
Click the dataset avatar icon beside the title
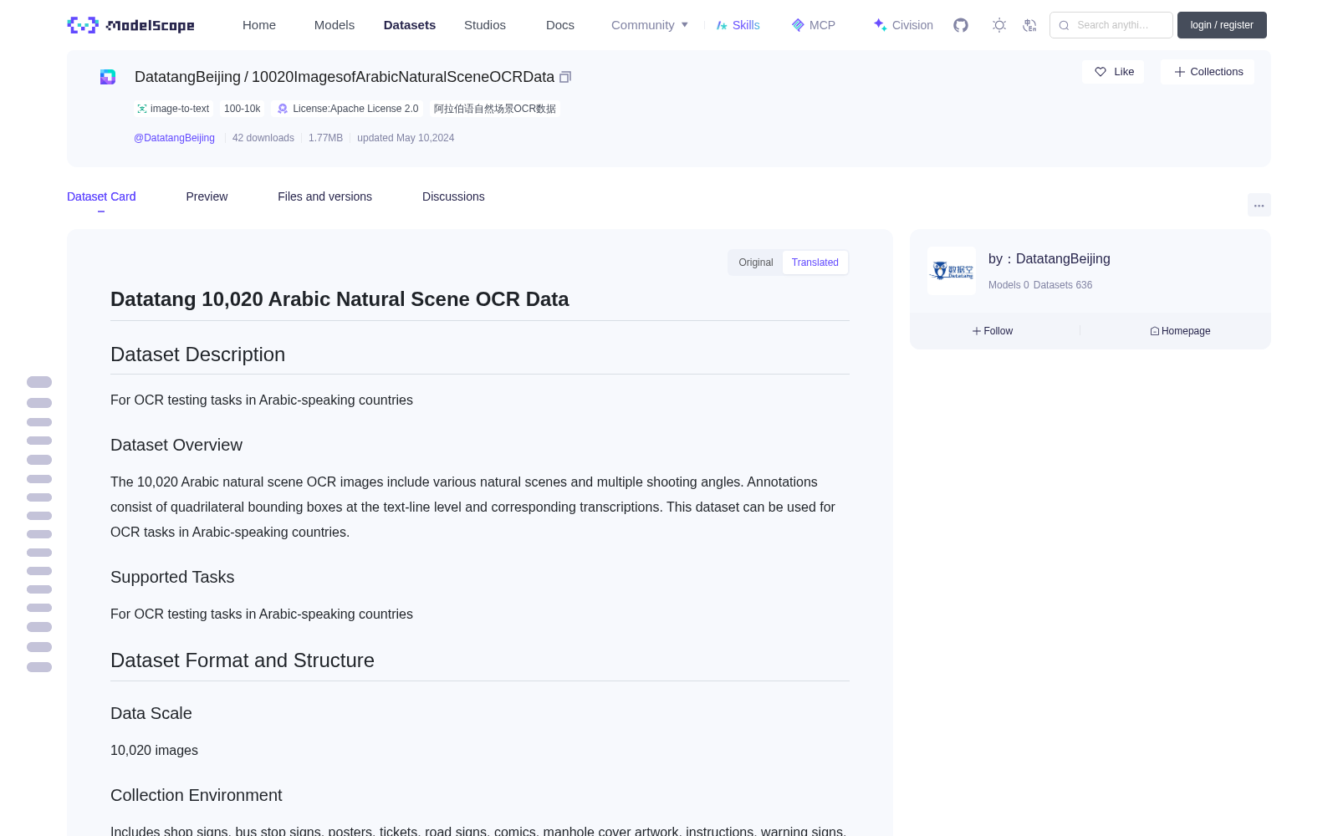click(x=108, y=77)
